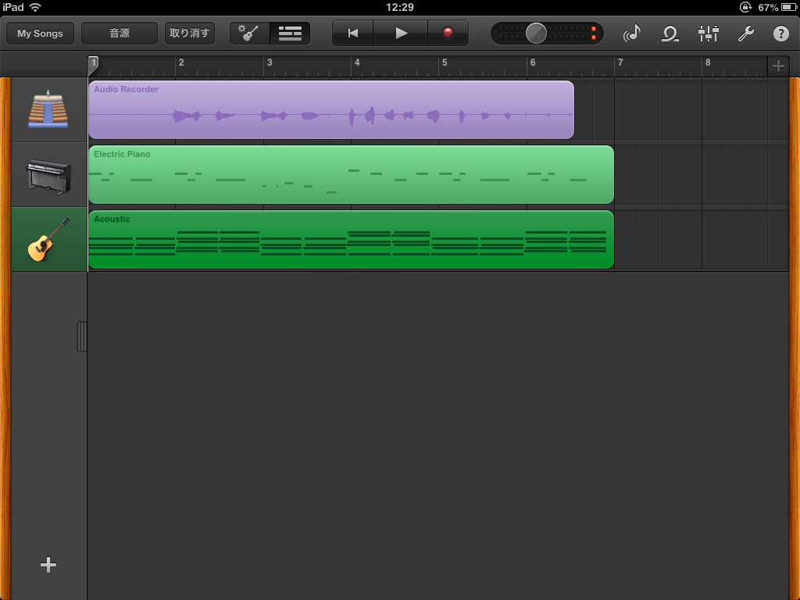Switch to instrument view with guitar icon
The height and width of the screenshot is (600, 800).
click(x=249, y=34)
